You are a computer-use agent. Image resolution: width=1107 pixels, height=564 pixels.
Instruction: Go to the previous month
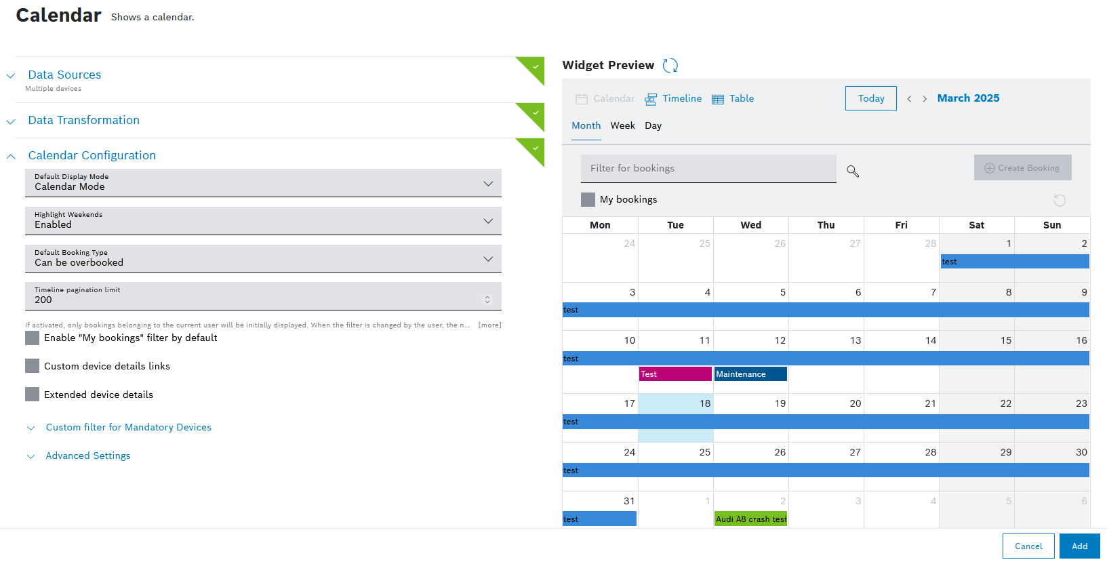tap(909, 99)
